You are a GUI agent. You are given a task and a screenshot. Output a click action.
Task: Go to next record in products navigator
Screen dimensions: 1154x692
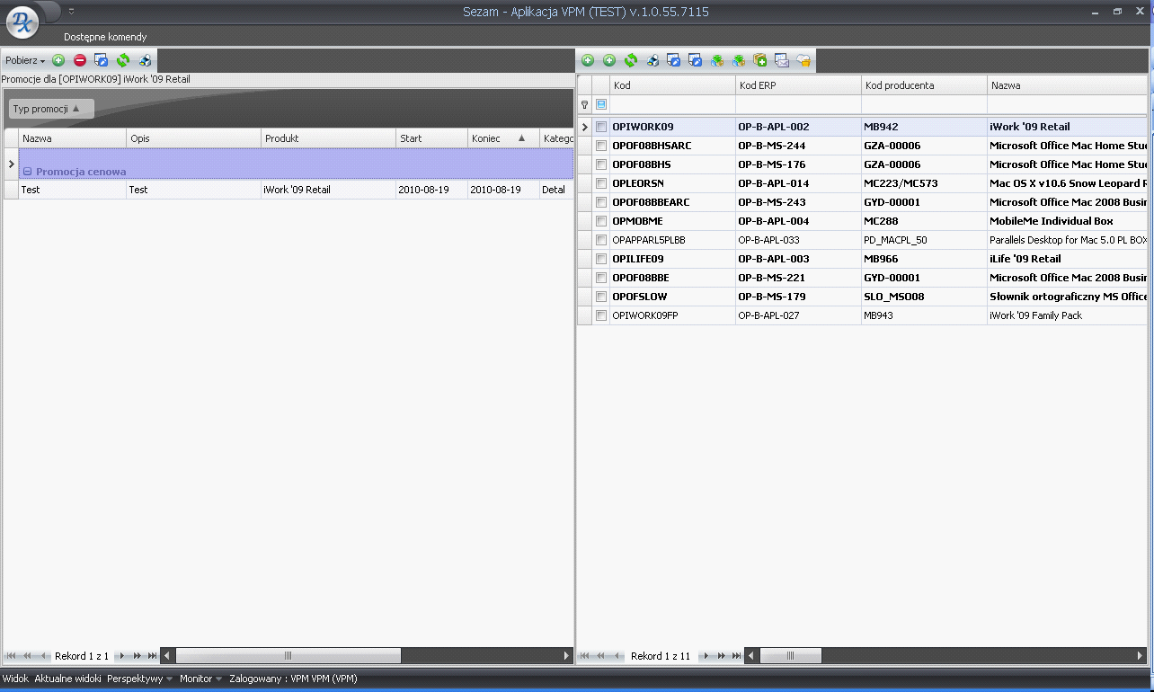point(706,656)
